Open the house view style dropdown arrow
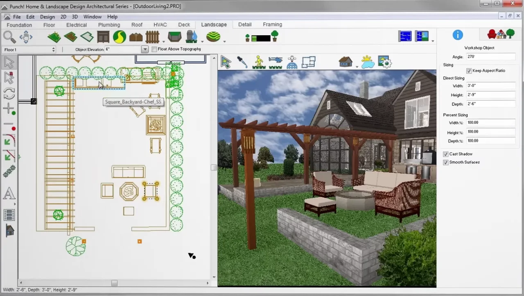Image resolution: width=524 pixels, height=296 pixels. [x=357, y=66]
